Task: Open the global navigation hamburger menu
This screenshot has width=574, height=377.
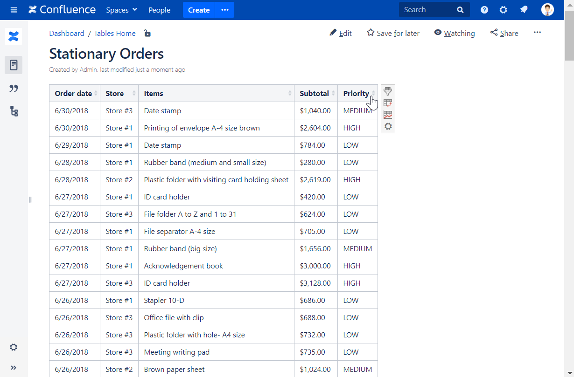Action: click(14, 9)
